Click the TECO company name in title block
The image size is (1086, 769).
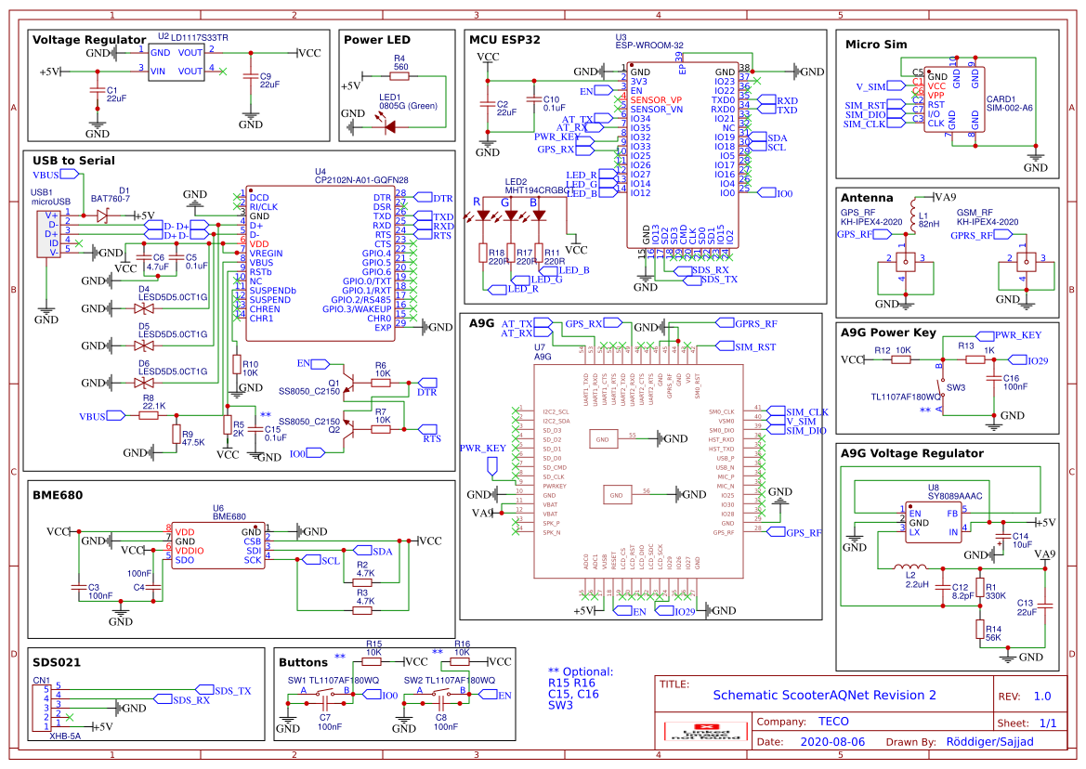click(833, 720)
